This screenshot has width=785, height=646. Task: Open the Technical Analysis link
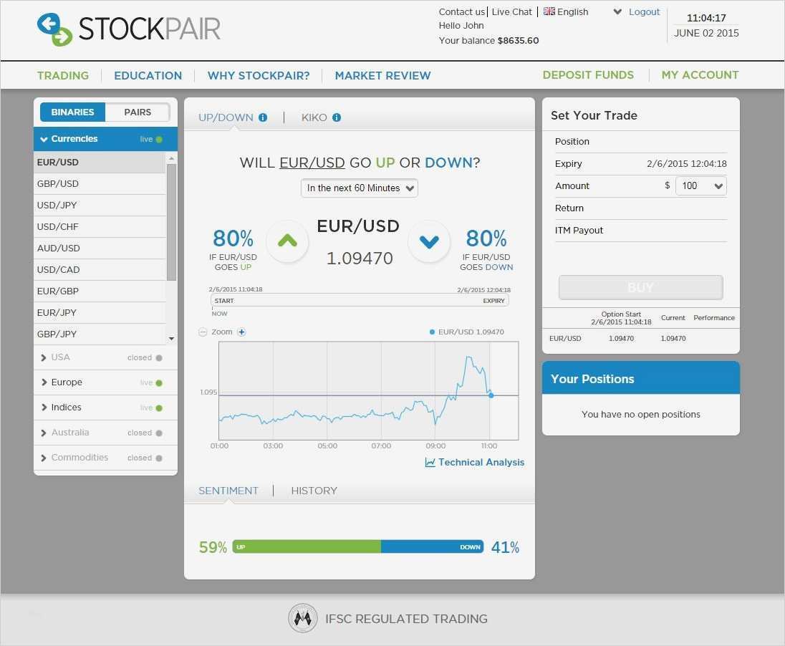click(475, 462)
